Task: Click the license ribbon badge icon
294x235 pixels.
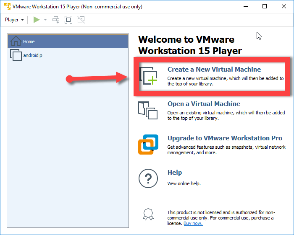Action: 148,214
